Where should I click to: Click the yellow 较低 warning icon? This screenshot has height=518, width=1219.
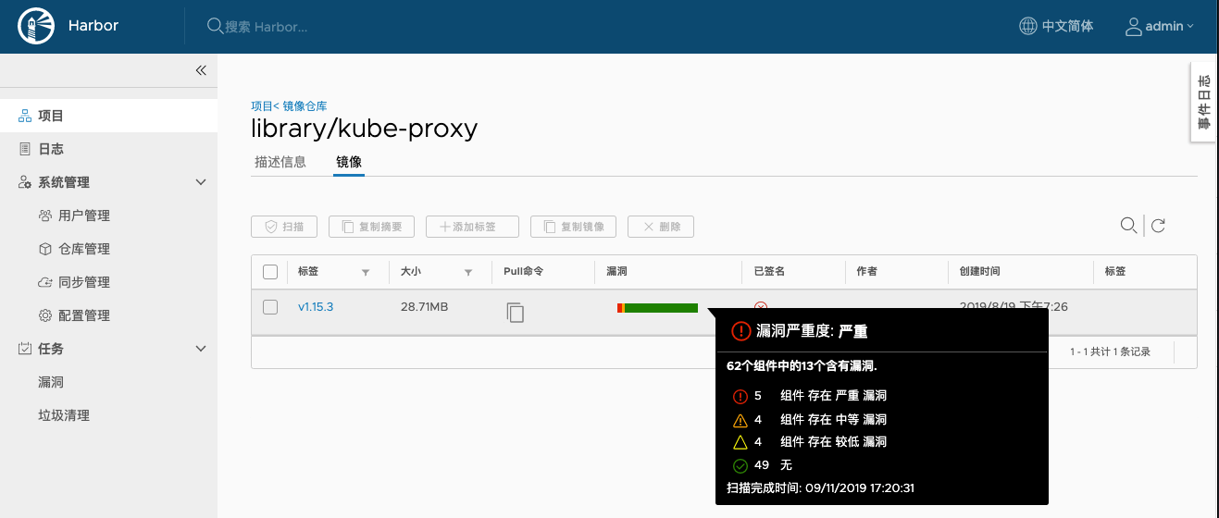coord(740,442)
